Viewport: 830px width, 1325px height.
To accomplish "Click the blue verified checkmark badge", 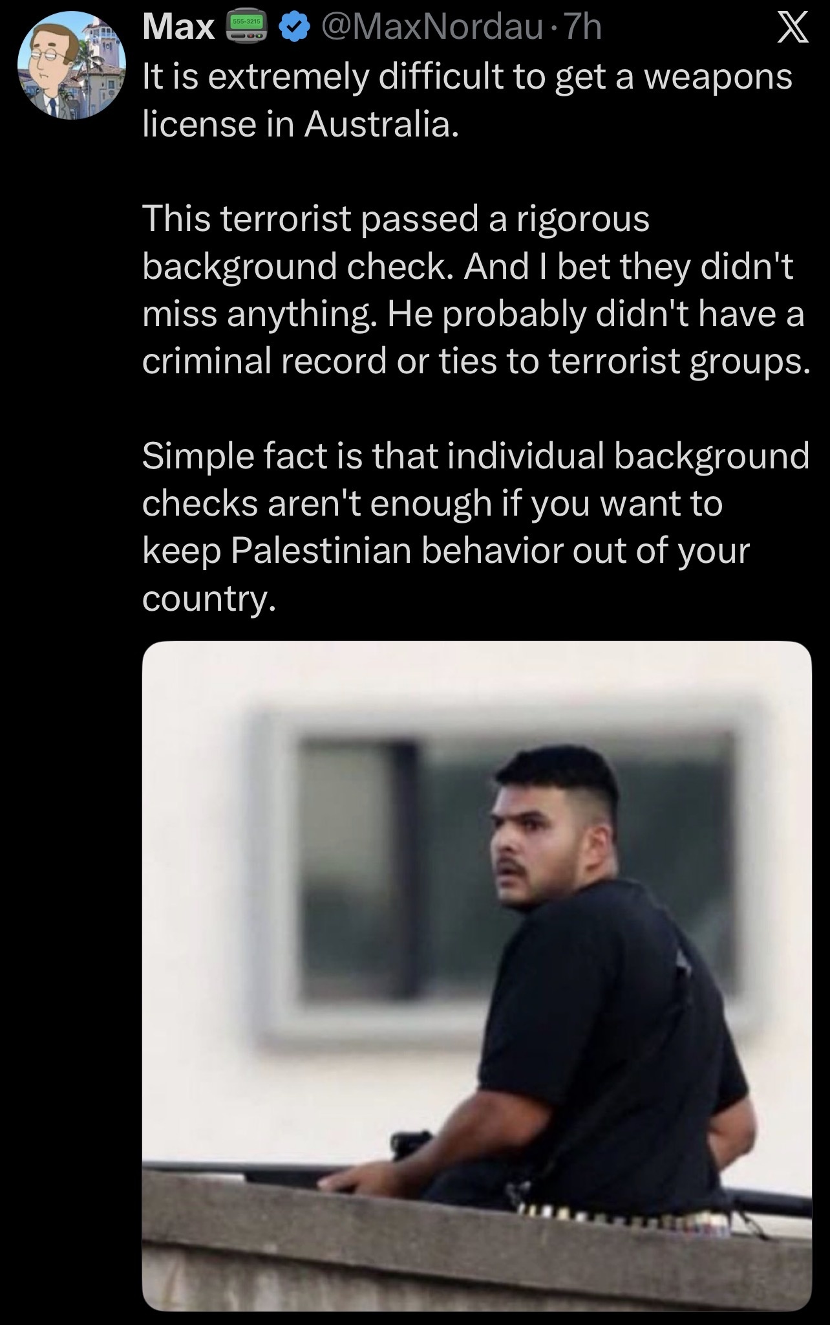I will click(292, 27).
